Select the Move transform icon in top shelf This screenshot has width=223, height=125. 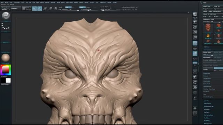[45, 8]
